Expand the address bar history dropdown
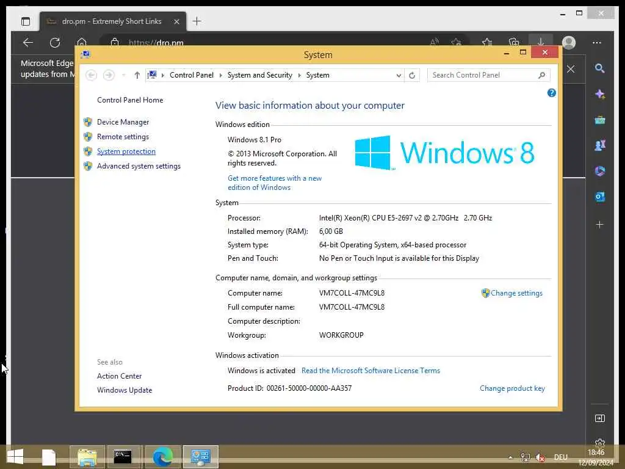Image resolution: width=625 pixels, height=469 pixels. point(399,75)
